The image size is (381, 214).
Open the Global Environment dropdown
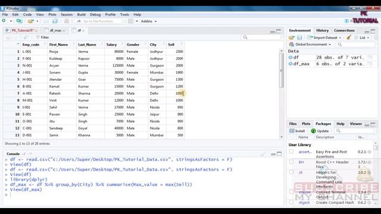[310, 45]
